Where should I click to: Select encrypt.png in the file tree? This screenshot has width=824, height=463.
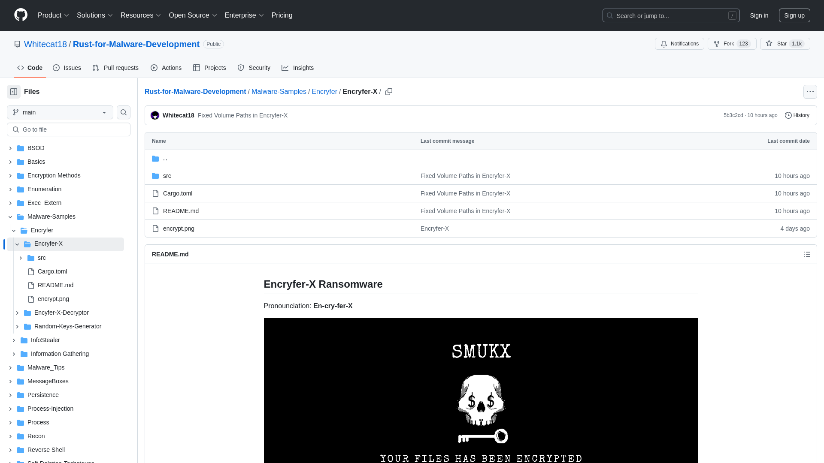(x=53, y=299)
